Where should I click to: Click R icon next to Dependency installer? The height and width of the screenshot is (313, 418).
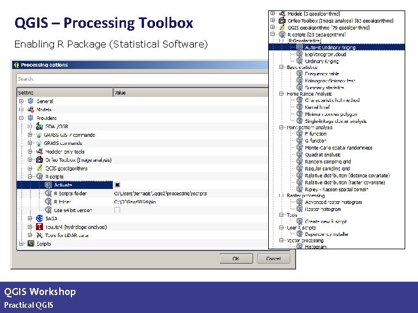(300, 234)
